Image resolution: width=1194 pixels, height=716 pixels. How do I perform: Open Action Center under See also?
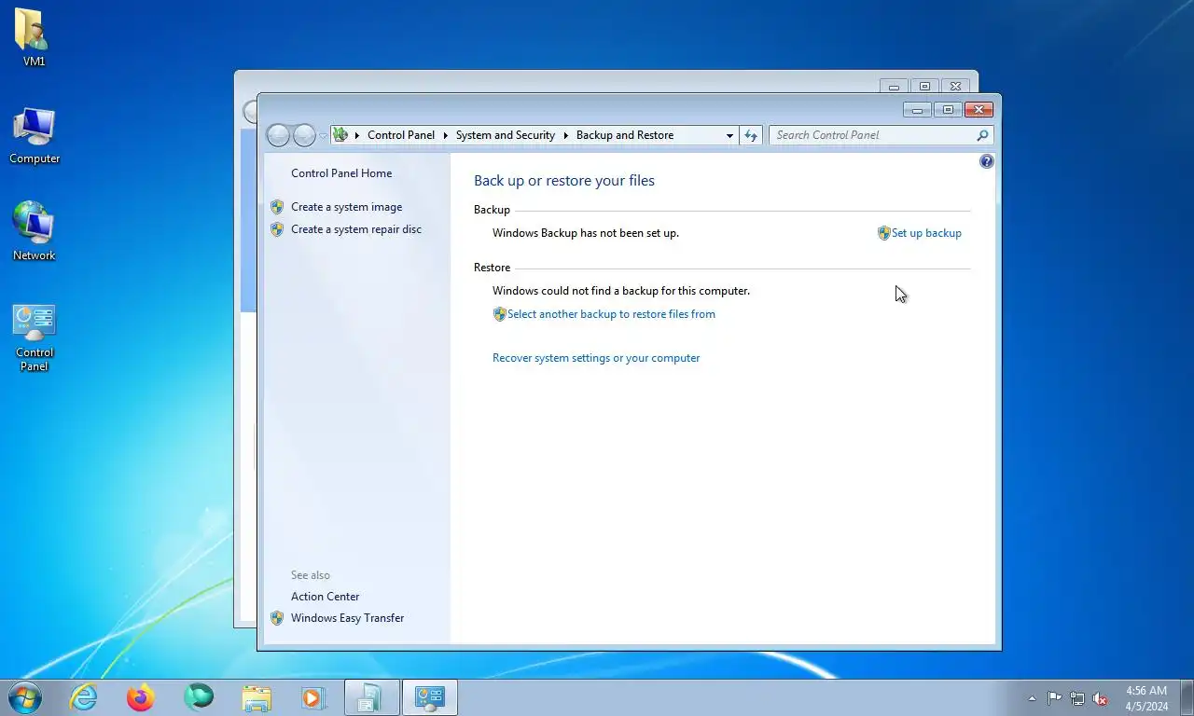tap(325, 597)
